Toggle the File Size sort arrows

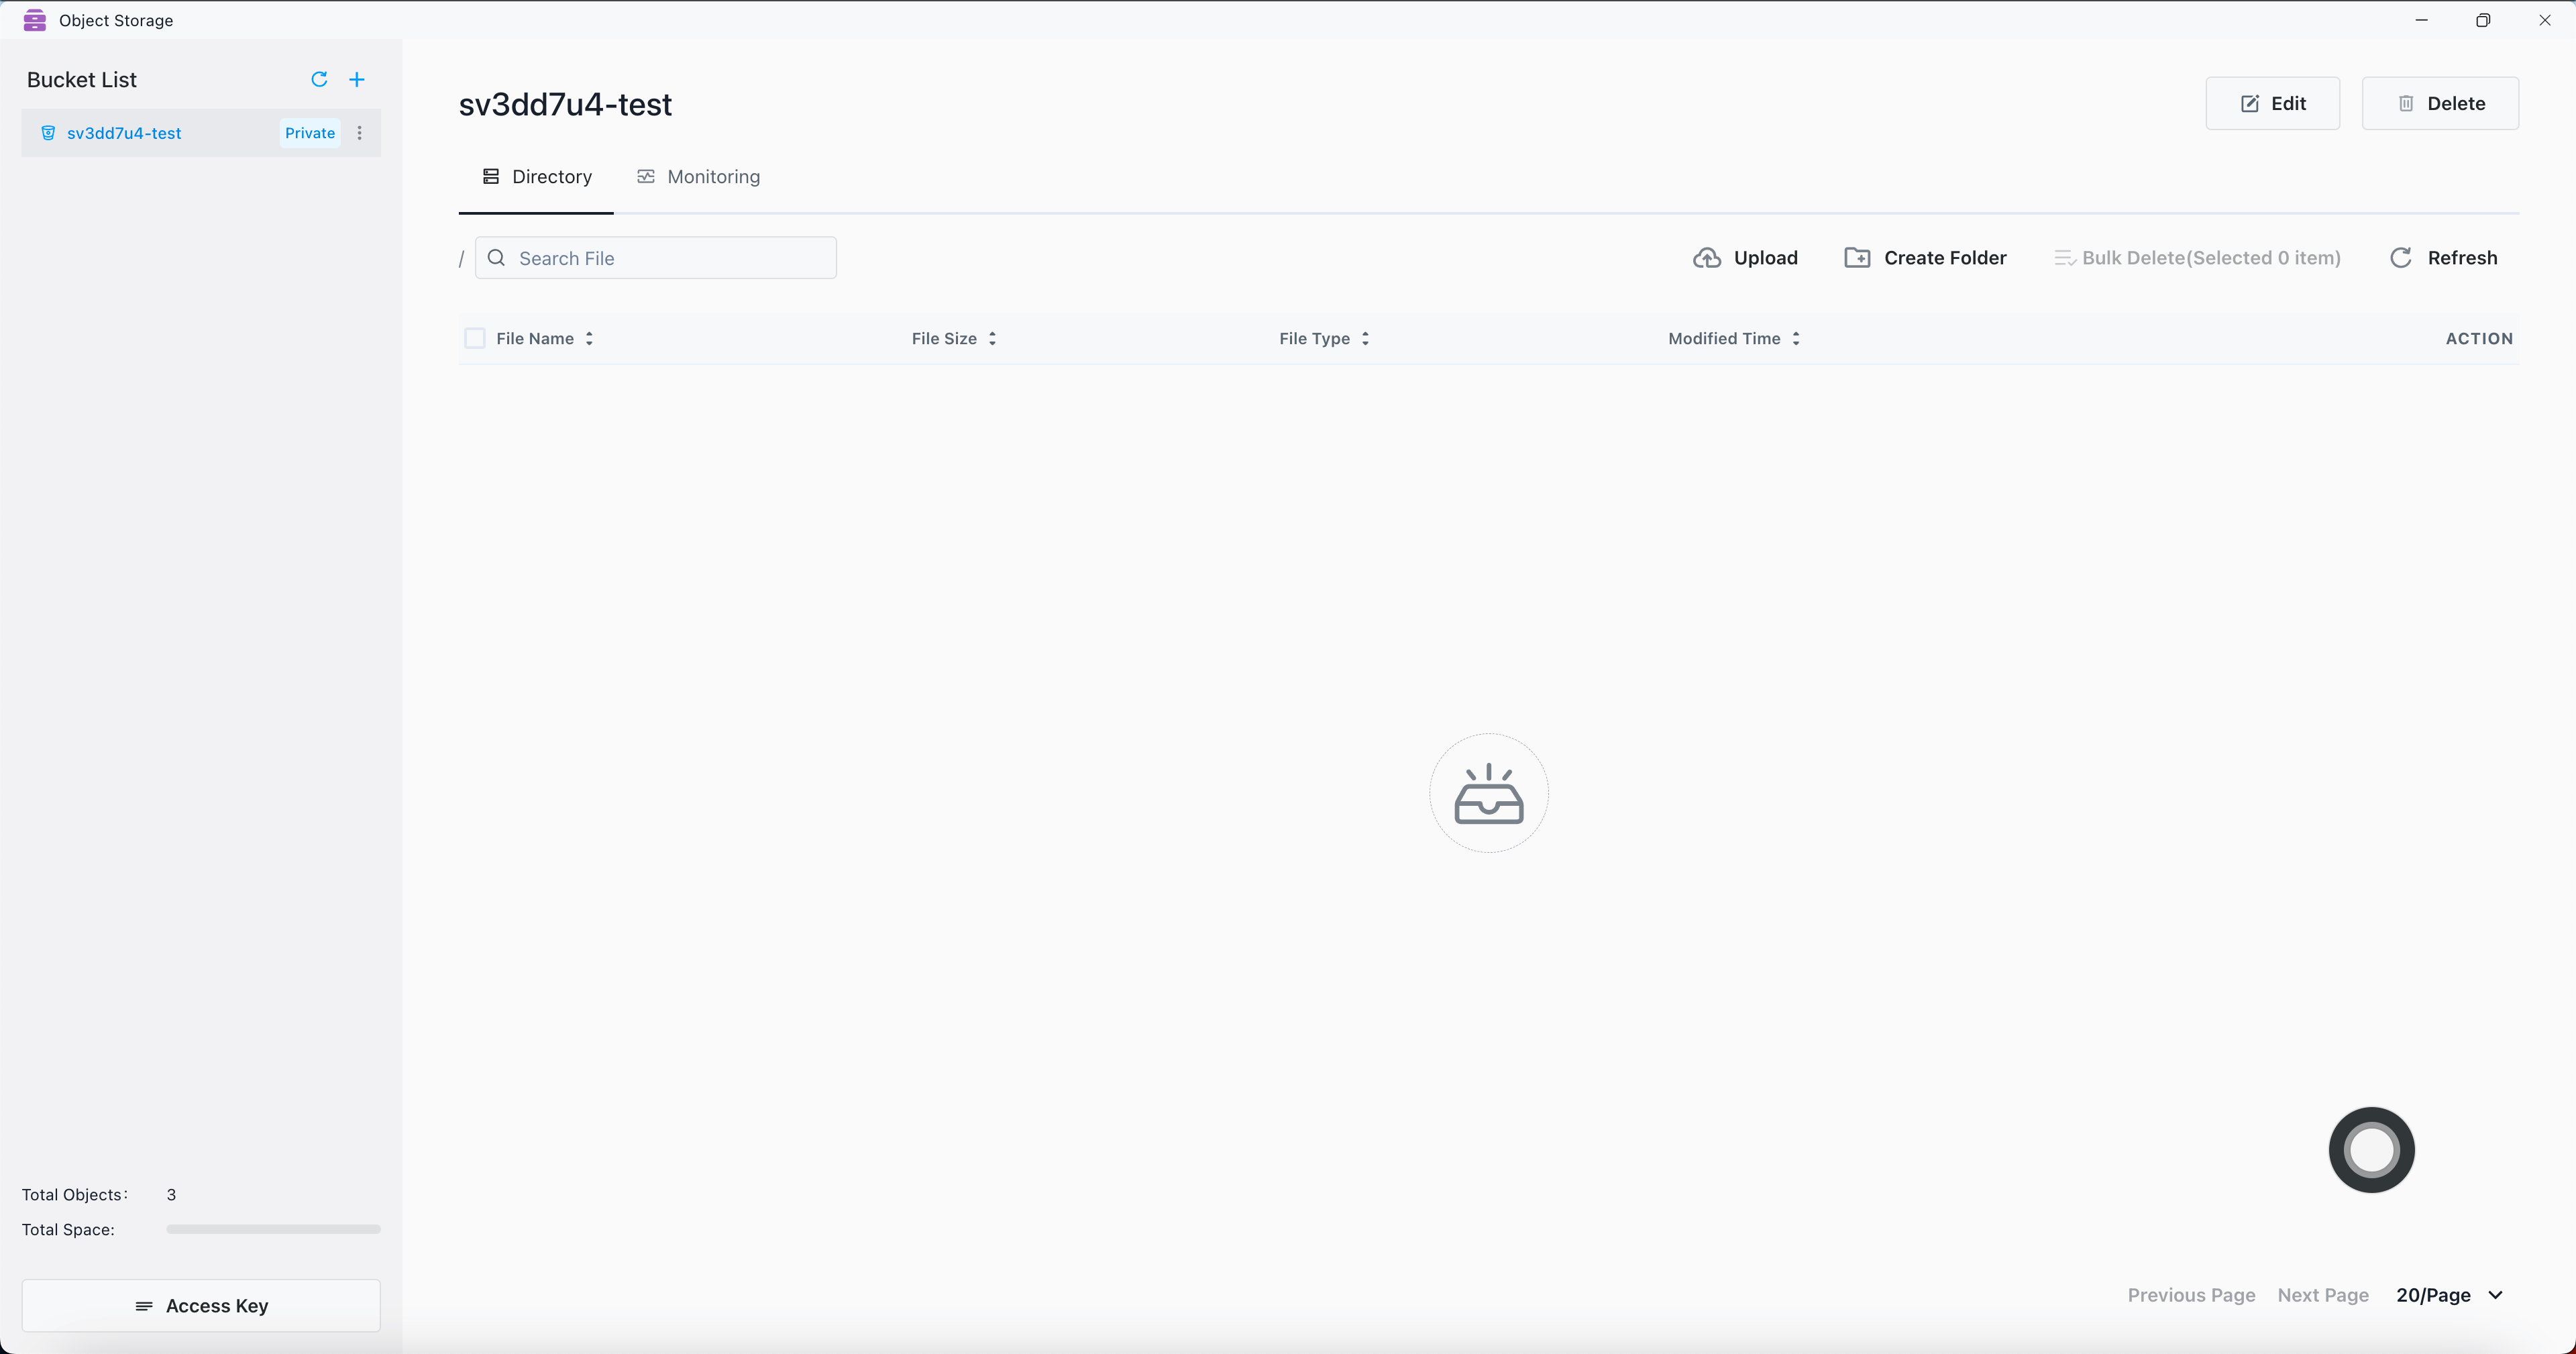click(992, 338)
